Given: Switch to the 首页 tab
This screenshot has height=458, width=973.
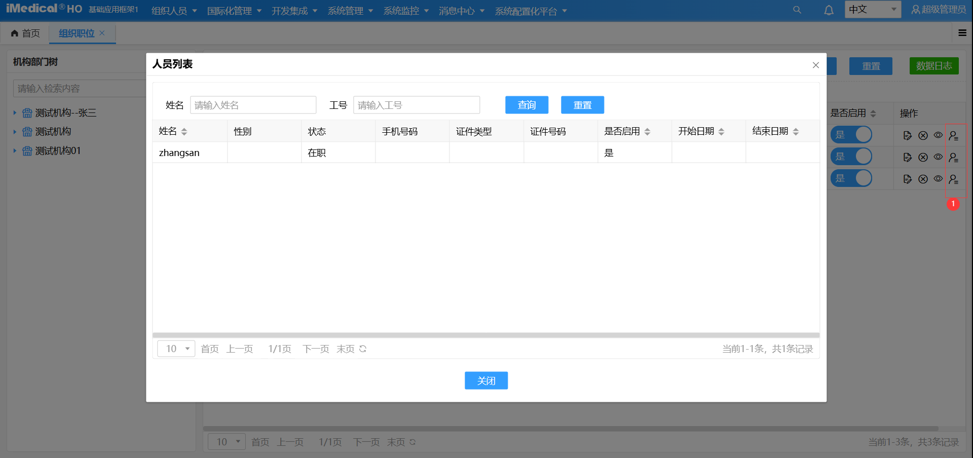Looking at the screenshot, I should pos(26,33).
